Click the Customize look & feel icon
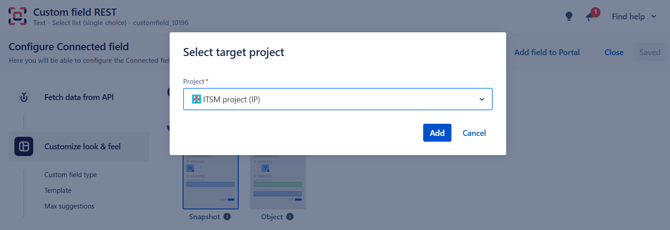This screenshot has width=670, height=230. [x=24, y=147]
